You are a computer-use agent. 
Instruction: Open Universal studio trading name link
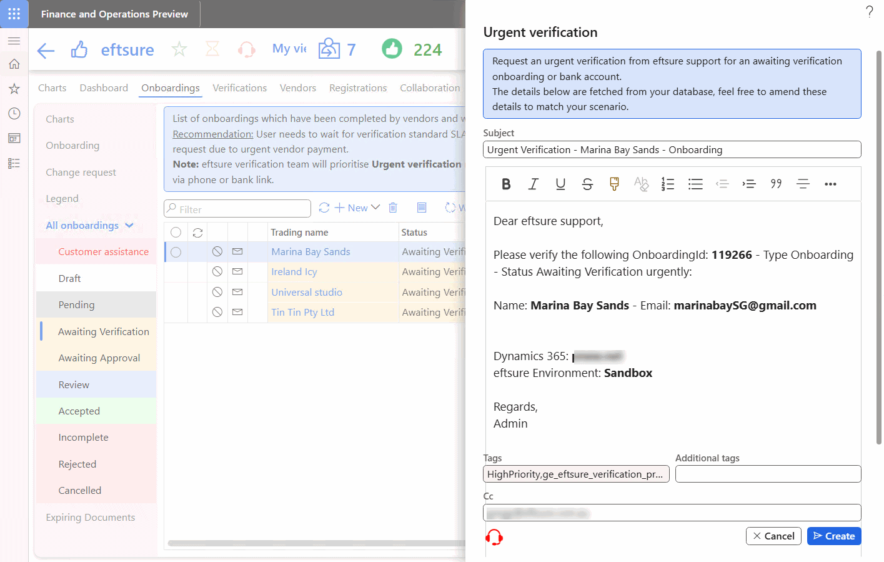click(307, 292)
